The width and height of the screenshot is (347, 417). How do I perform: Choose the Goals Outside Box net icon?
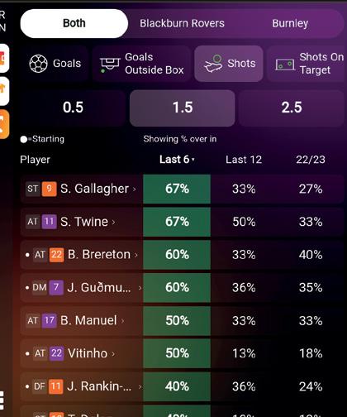click(110, 65)
